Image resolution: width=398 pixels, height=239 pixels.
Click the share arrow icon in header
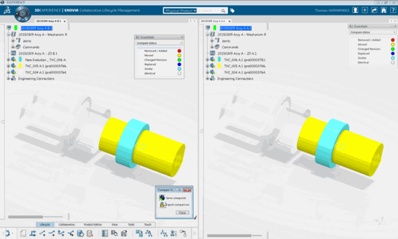[374, 10]
